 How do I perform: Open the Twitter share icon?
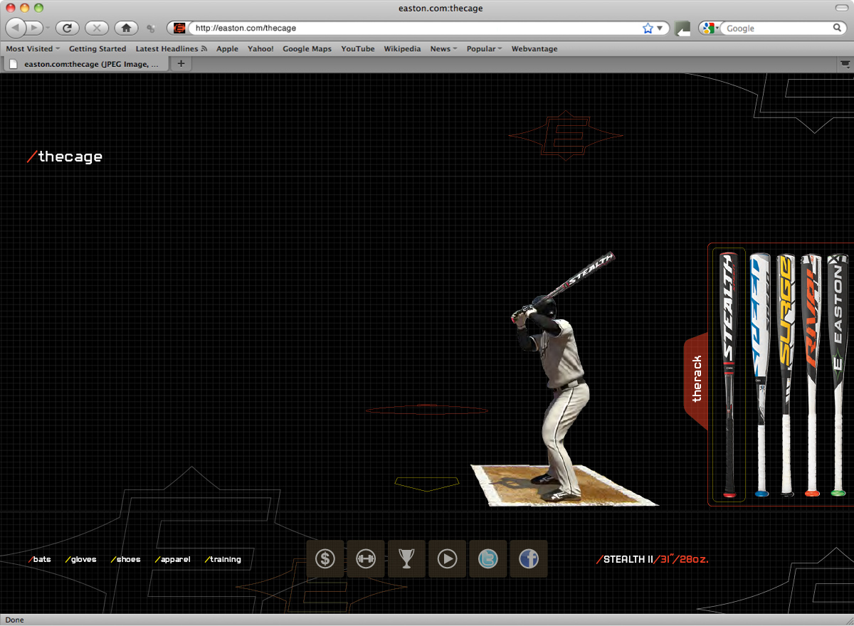click(487, 558)
